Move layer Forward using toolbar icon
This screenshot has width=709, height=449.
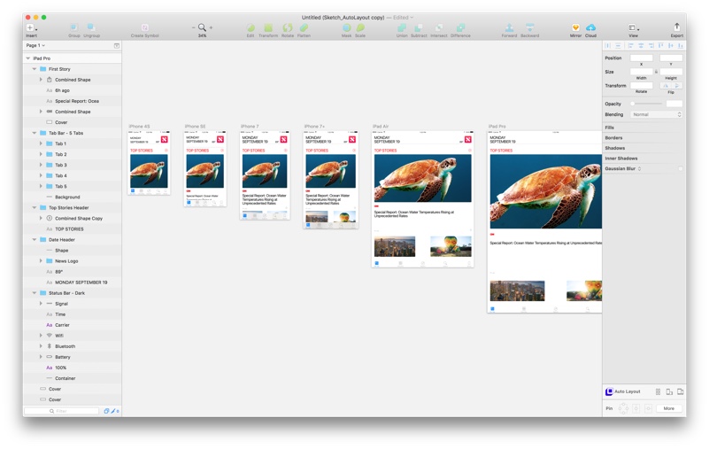509,27
